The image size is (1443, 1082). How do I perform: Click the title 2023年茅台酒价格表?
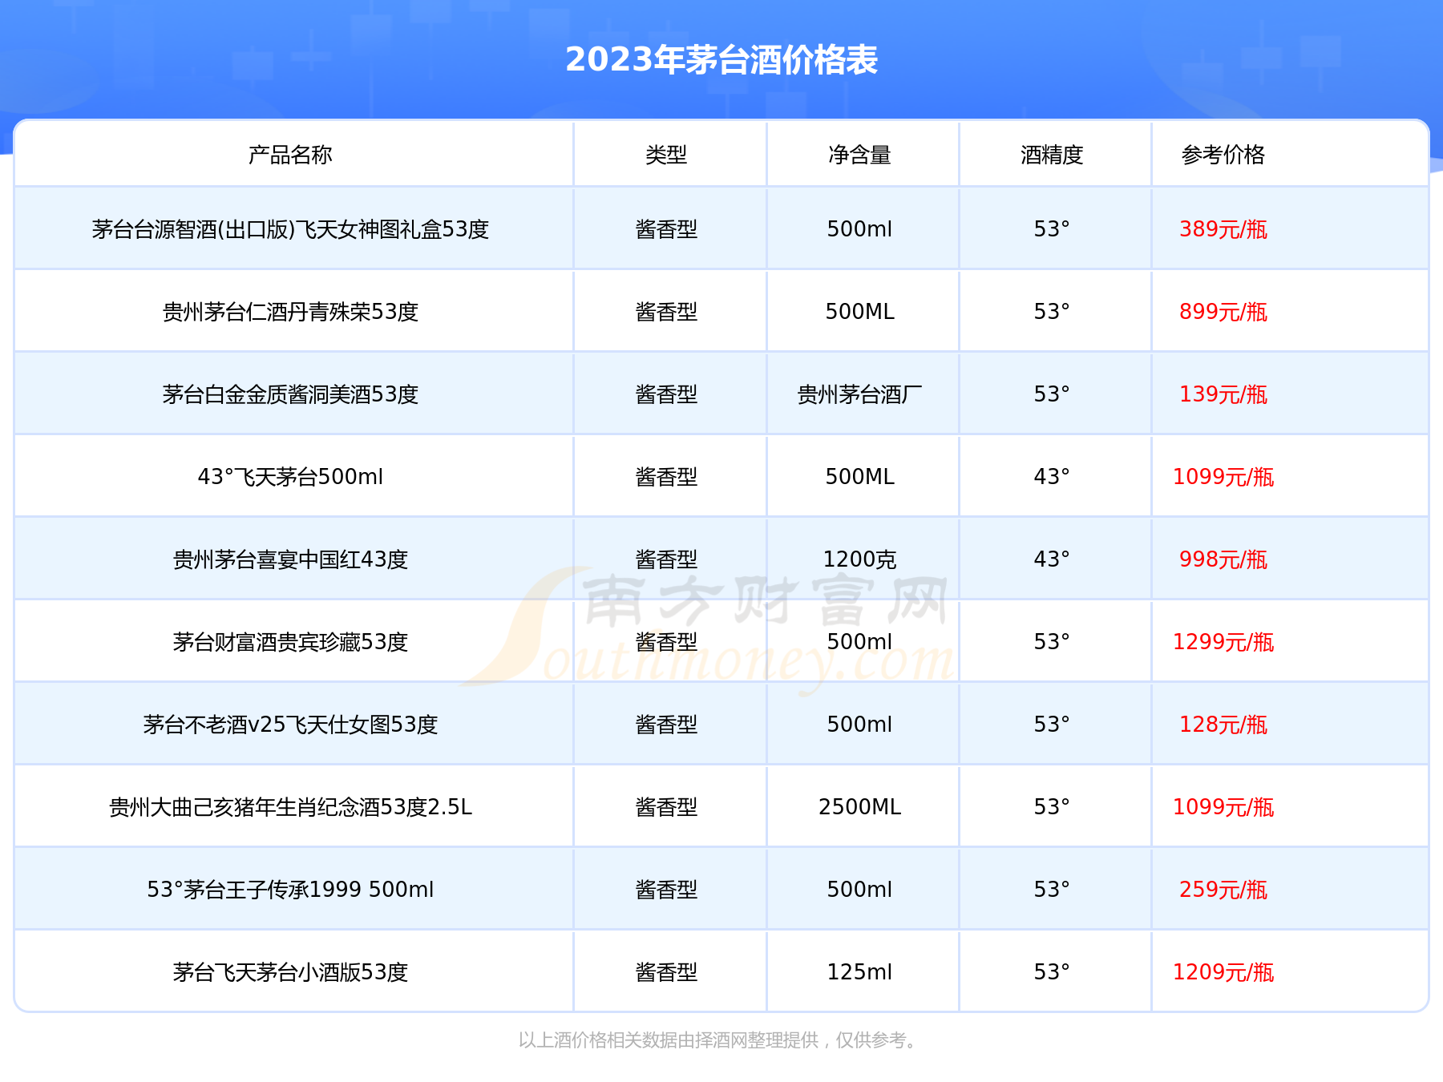click(x=721, y=60)
